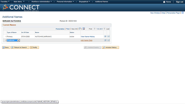Click the Status column header
Viewport: 185px width, 104px height.
click(72, 32)
